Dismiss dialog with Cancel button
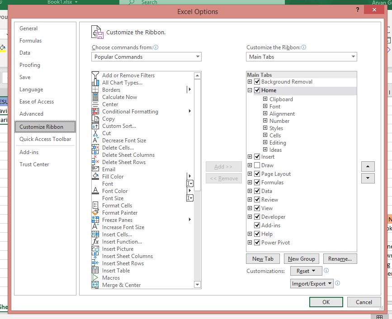The width and height of the screenshot is (392, 319). (364, 302)
